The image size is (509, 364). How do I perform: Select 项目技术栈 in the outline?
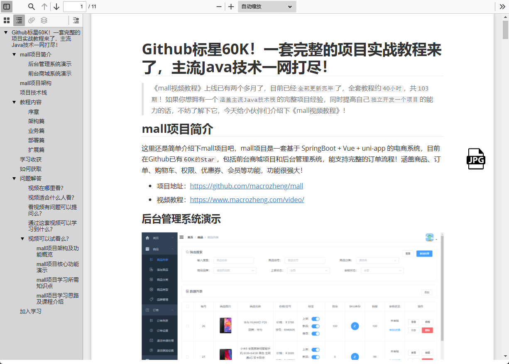[33, 93]
